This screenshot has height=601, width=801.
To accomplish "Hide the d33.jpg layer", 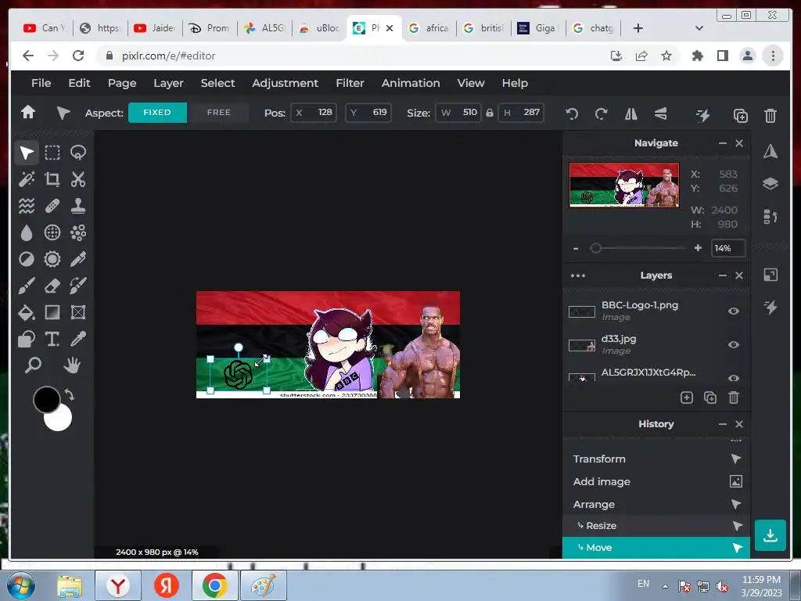I will [x=734, y=344].
